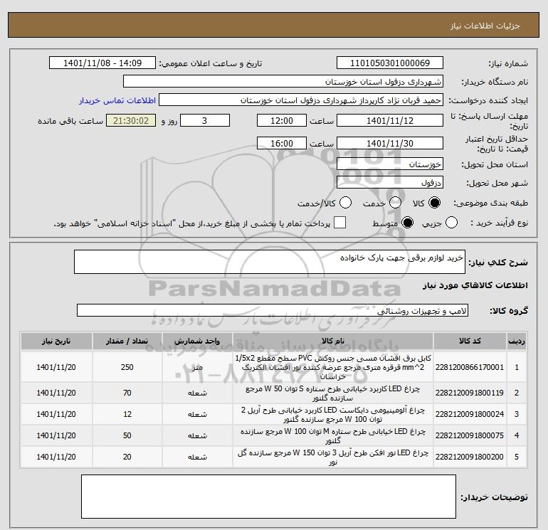
Task: Click quantity 20 in row 5
Action: (x=127, y=457)
